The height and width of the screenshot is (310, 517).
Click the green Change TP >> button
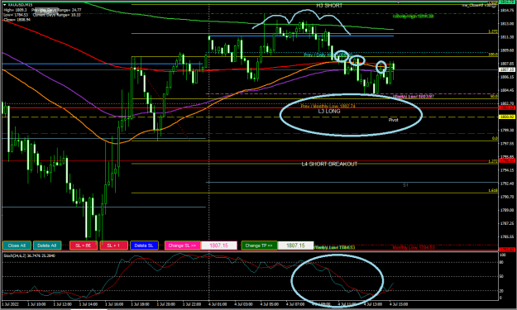coord(259,246)
